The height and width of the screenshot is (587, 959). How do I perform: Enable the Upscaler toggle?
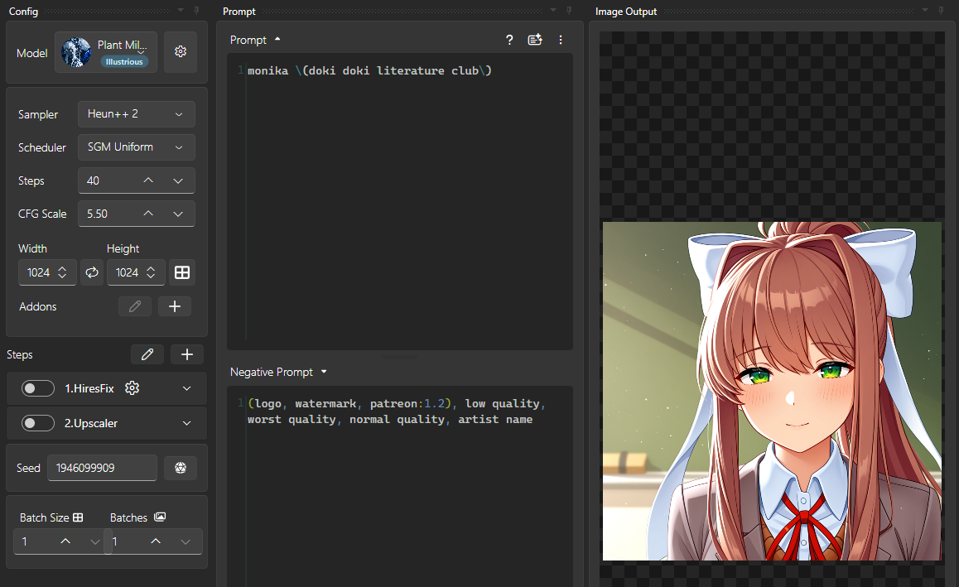(38, 423)
